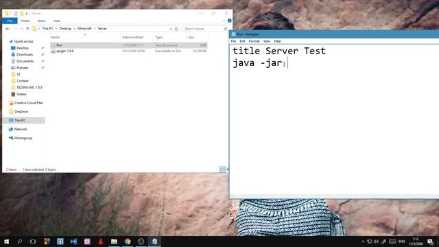Switch ENG input language indicator

[402, 242]
